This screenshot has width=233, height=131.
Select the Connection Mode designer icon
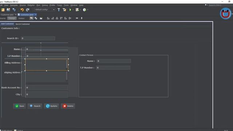36,18
